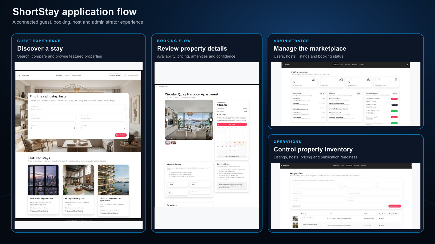This screenshot has height=244, width=435.
Task: Click the Olivia Hart row in Recent users
Action: click(x=309, y=104)
